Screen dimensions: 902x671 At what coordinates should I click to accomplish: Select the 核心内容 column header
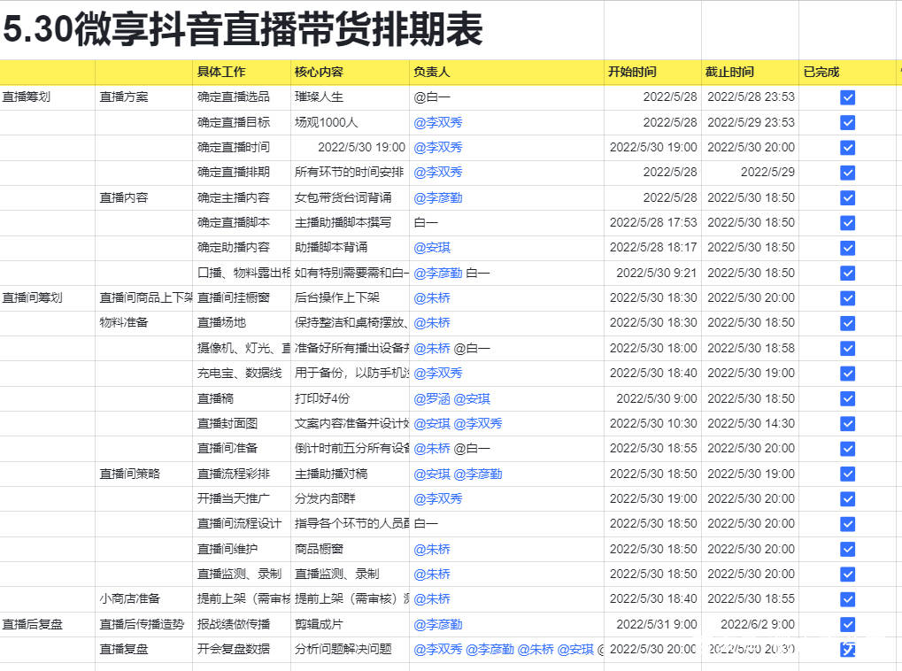tap(350, 72)
